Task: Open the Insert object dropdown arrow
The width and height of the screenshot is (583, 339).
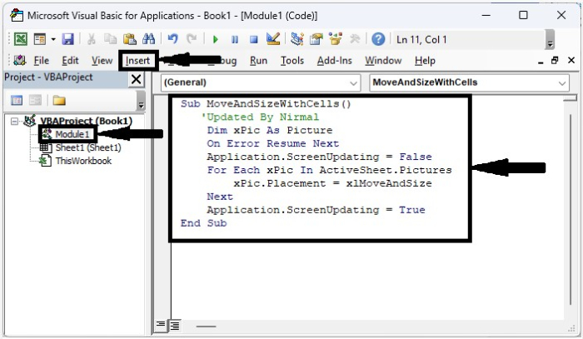Action: coord(53,39)
